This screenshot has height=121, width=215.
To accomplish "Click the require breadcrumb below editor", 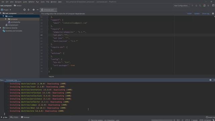I will pos(51,77).
